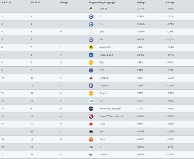
Task: Click the Visual Basic VB icon
Action: [91, 55]
